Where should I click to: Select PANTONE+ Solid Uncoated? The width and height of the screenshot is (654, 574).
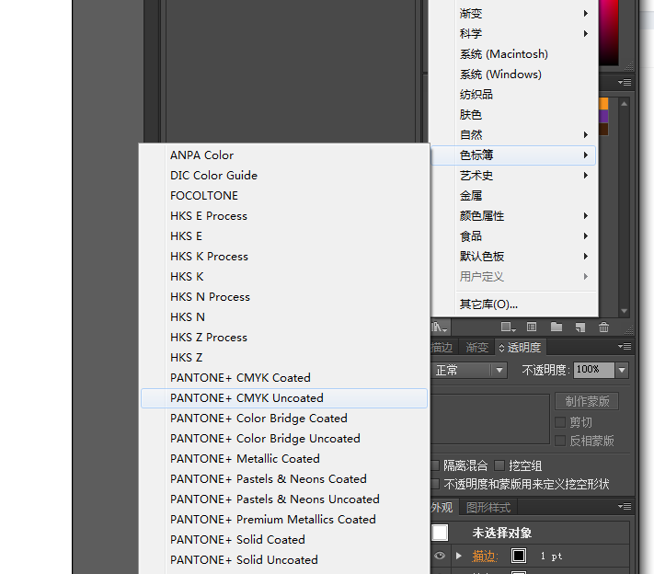point(284,560)
